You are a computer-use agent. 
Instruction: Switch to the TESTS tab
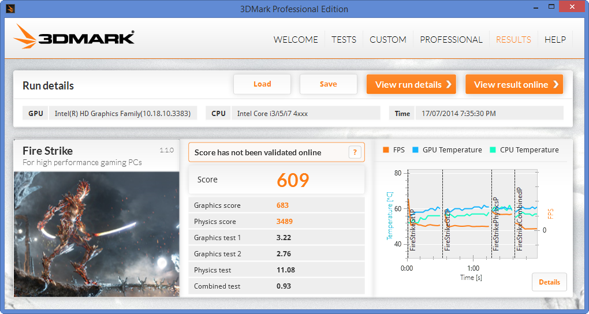[x=344, y=40]
